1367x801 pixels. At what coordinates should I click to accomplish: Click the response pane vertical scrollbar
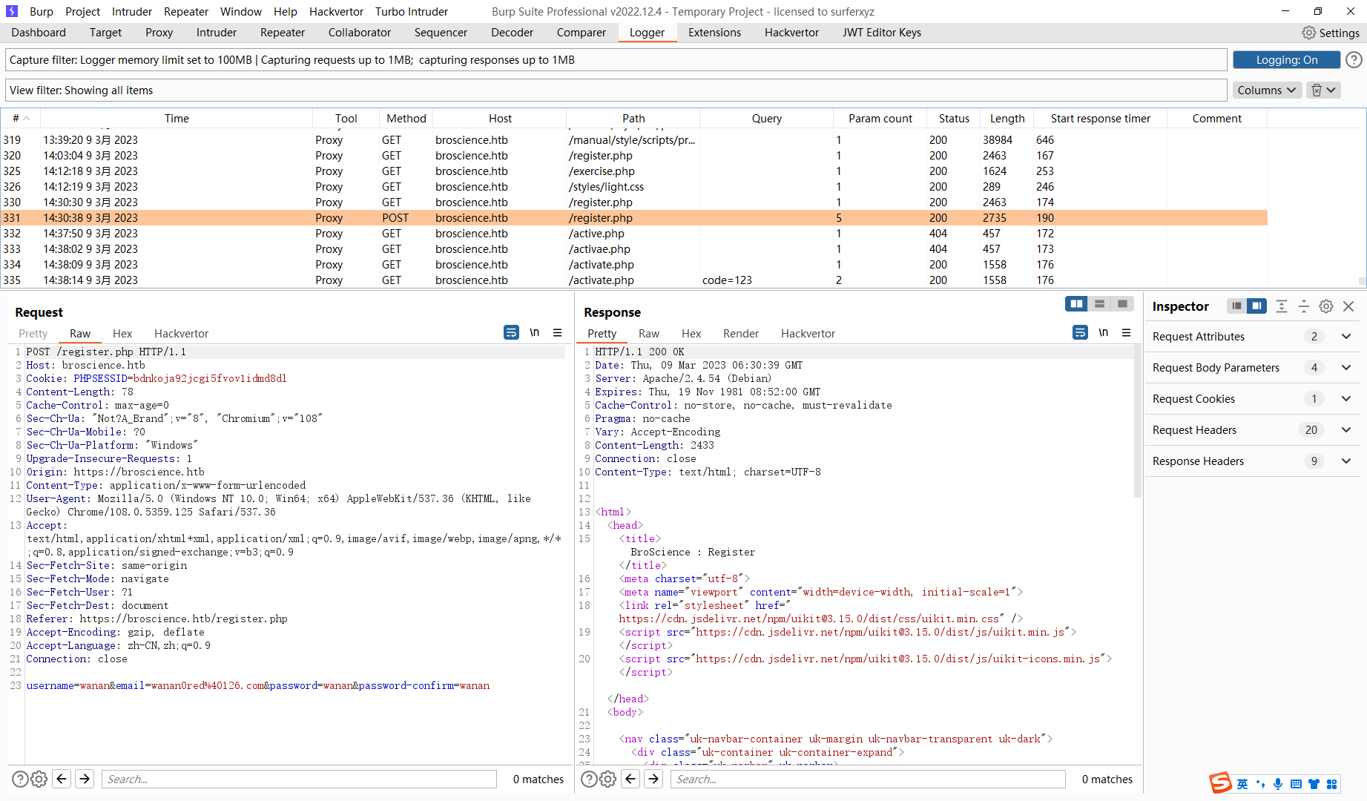[1138, 421]
